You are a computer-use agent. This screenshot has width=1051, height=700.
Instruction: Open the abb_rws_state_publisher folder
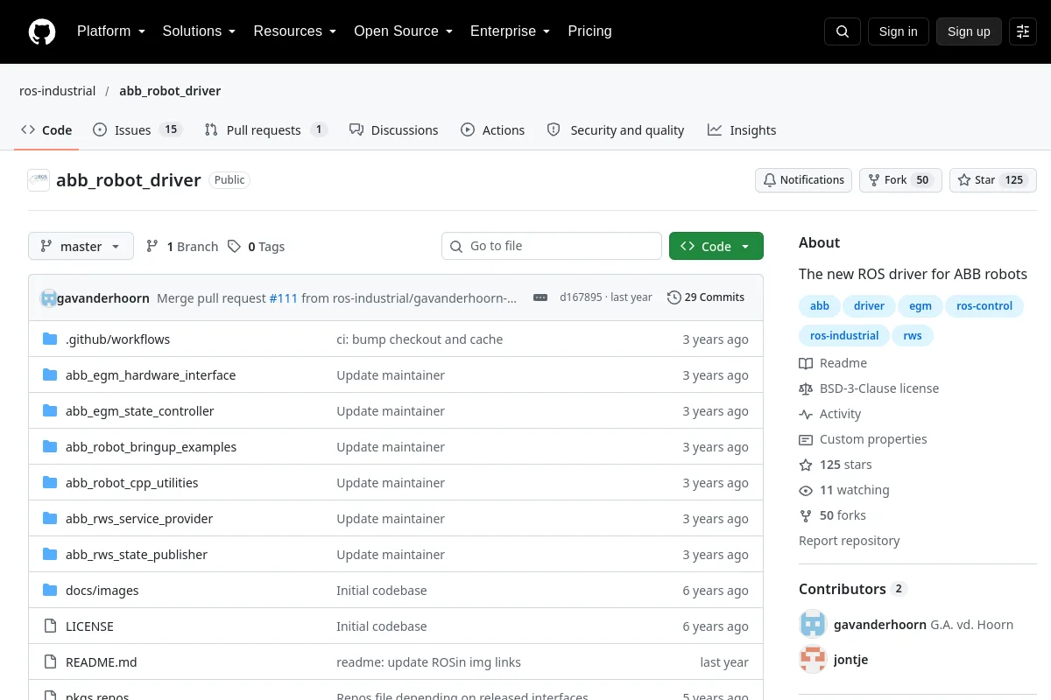tap(137, 555)
